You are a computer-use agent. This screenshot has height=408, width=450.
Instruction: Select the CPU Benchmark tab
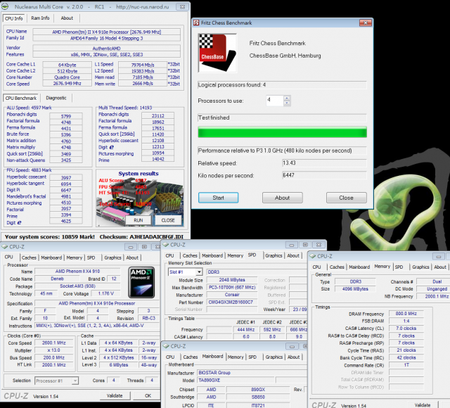click(20, 98)
